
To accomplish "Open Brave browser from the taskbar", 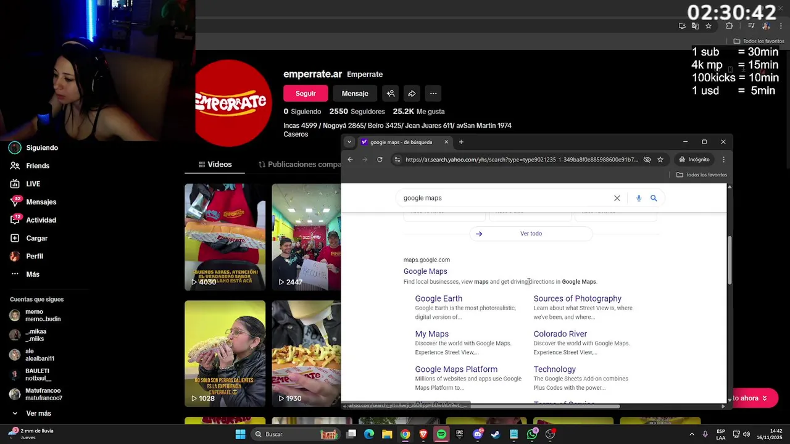I will pyautogui.click(x=423, y=434).
